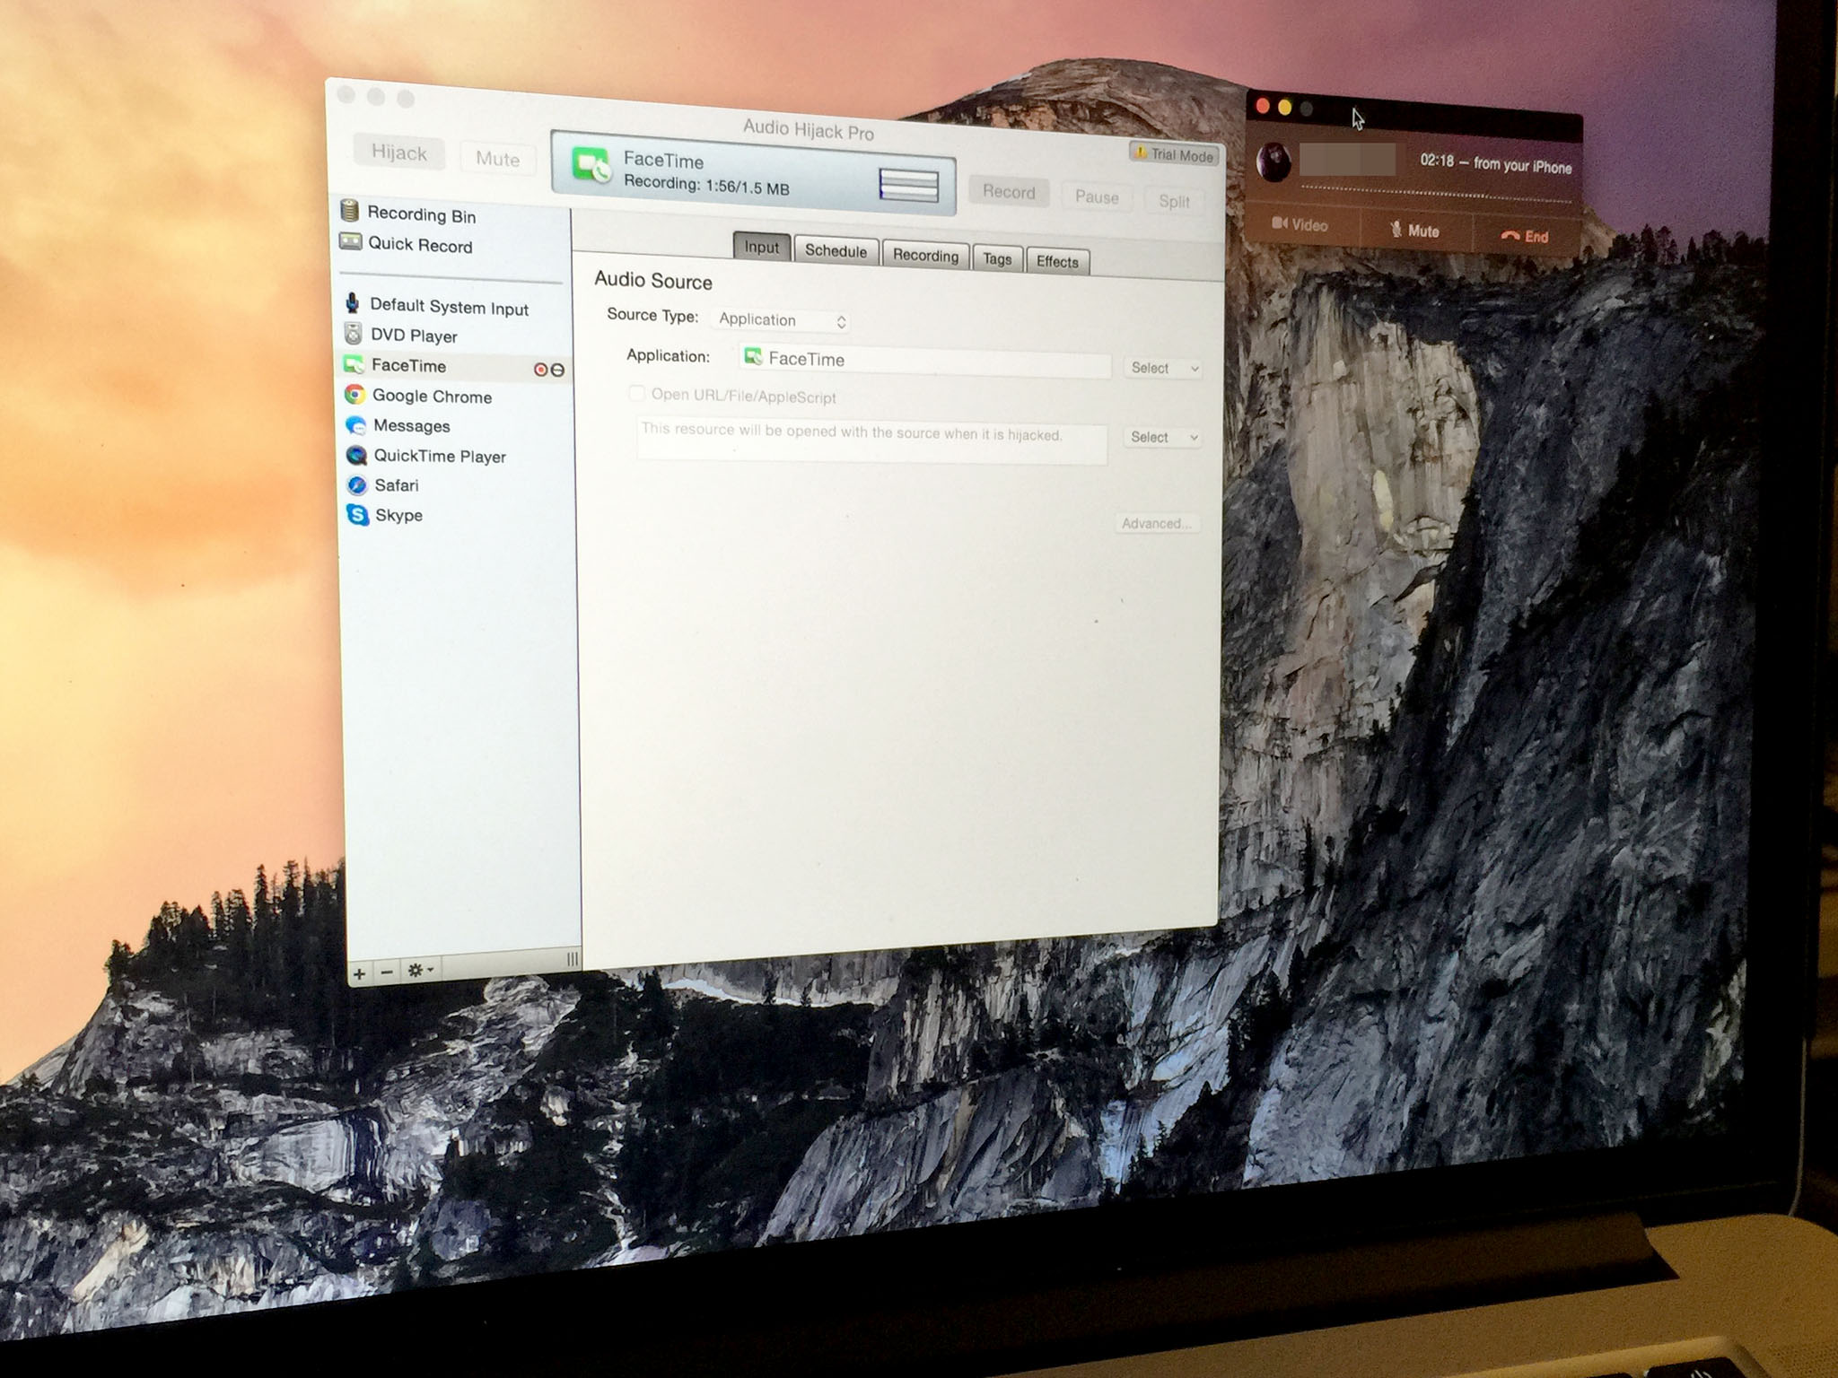Close the FaceTime call window with red button

[x=1263, y=107]
